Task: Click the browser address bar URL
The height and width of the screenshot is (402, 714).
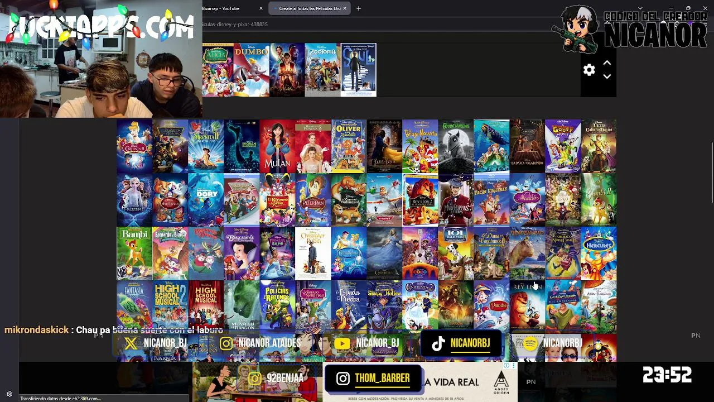Action: click(x=235, y=24)
